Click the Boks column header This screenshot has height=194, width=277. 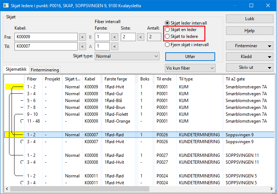[145, 79]
